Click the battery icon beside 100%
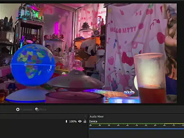This screenshot has width=184, height=138. coord(66,122)
